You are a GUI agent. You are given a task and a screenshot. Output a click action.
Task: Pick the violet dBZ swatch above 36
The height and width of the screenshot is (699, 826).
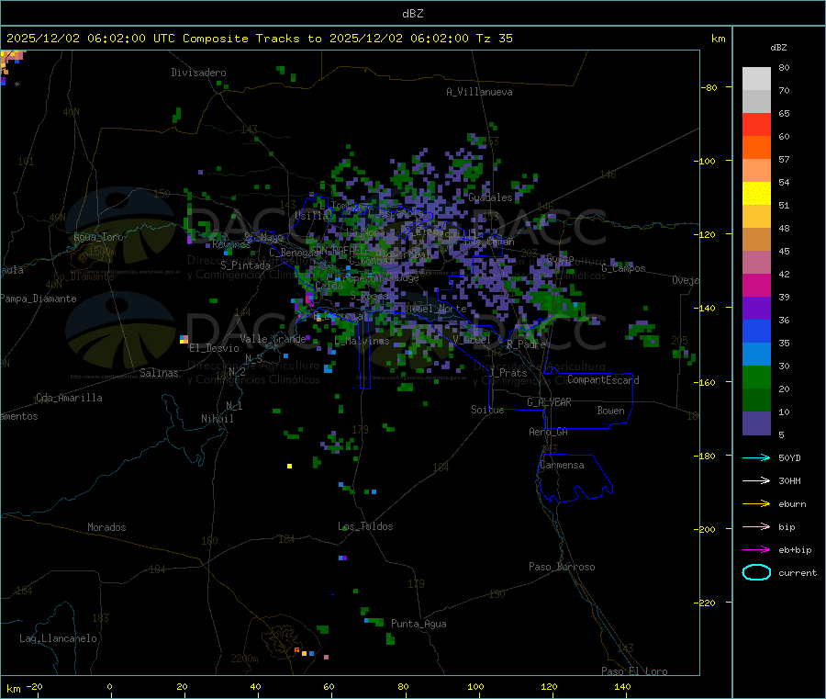coord(756,309)
